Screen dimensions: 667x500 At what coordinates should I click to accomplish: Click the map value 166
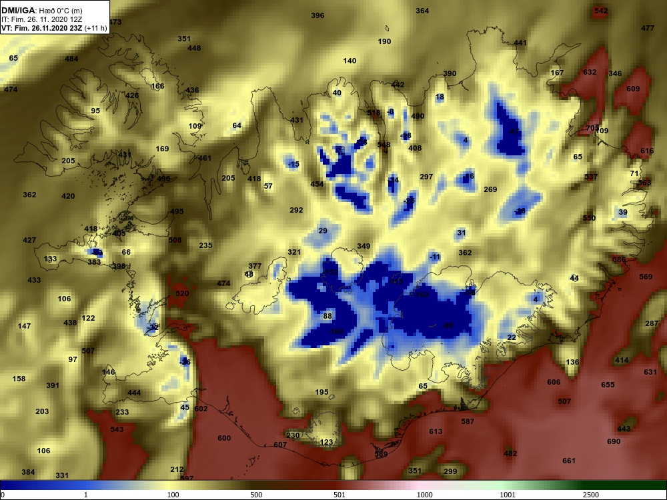click(x=157, y=86)
